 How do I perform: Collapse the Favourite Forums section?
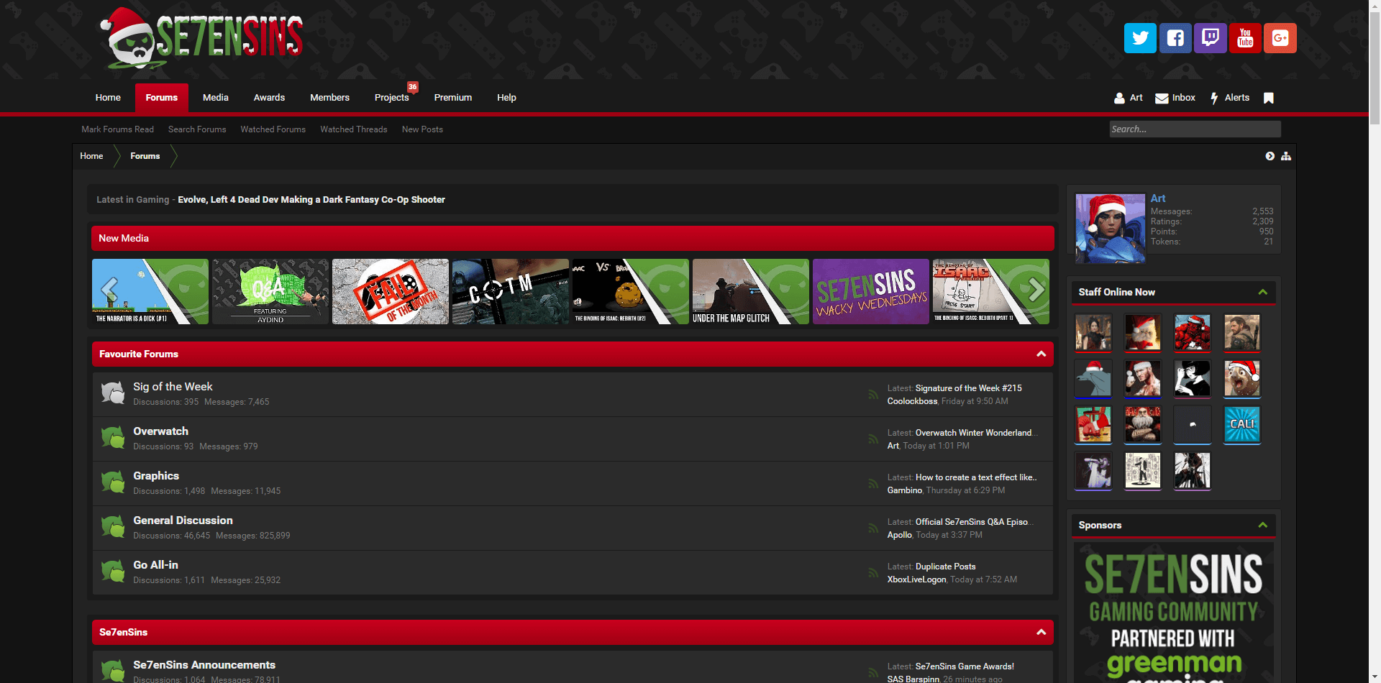pos(1041,354)
